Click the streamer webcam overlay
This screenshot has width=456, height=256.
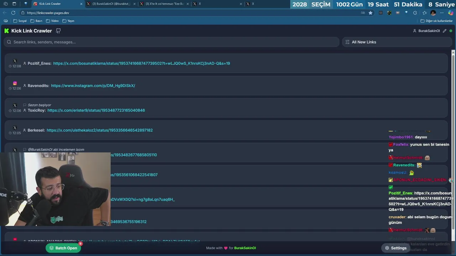pyautogui.click(x=55, y=189)
